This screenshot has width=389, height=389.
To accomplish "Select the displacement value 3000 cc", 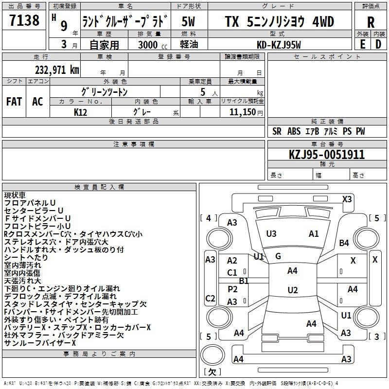I will [x=153, y=45].
